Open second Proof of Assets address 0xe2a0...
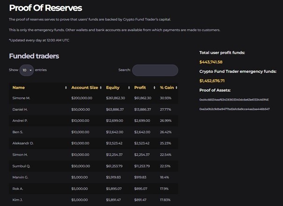The image size is (283, 206). tap(234, 109)
